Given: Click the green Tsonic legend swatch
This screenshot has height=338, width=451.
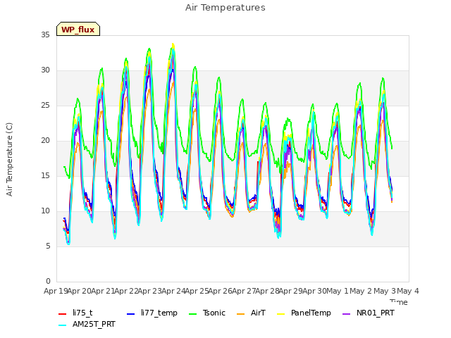Looking at the screenshot, I should pos(192,314).
